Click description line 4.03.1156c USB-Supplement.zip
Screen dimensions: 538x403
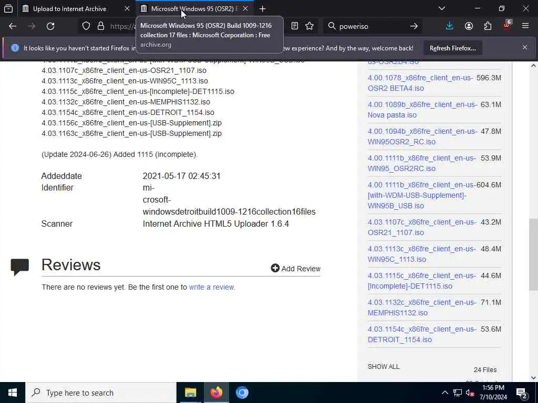click(x=131, y=123)
